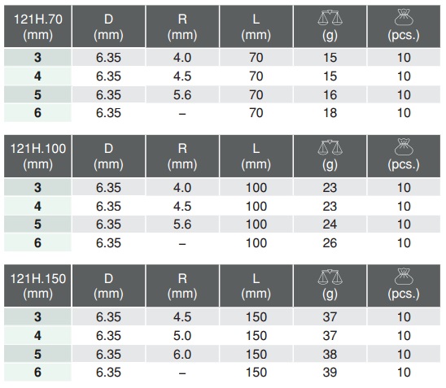
Task: Click the L (mm) header in 121H.150 table
Action: tap(256, 286)
